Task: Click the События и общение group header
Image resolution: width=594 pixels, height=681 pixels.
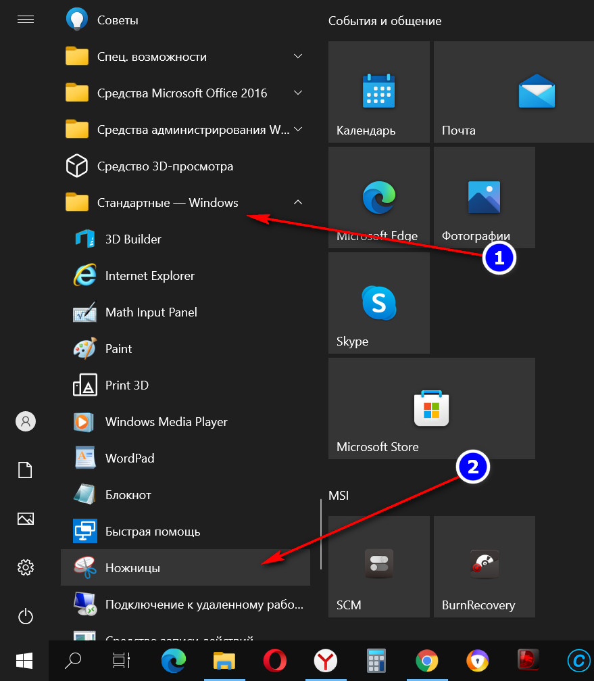Action: [x=385, y=21]
